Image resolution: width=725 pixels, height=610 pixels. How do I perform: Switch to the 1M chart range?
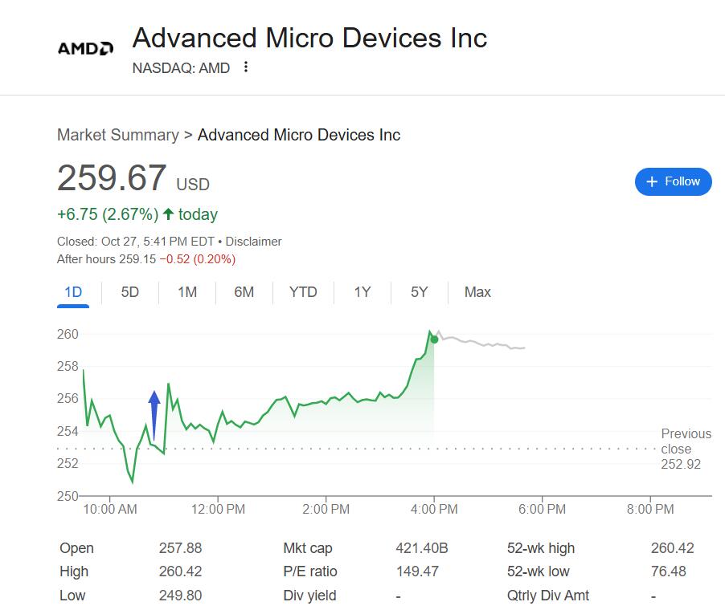point(187,292)
